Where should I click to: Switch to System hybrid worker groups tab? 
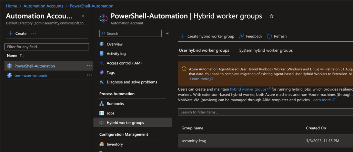tap(266, 50)
